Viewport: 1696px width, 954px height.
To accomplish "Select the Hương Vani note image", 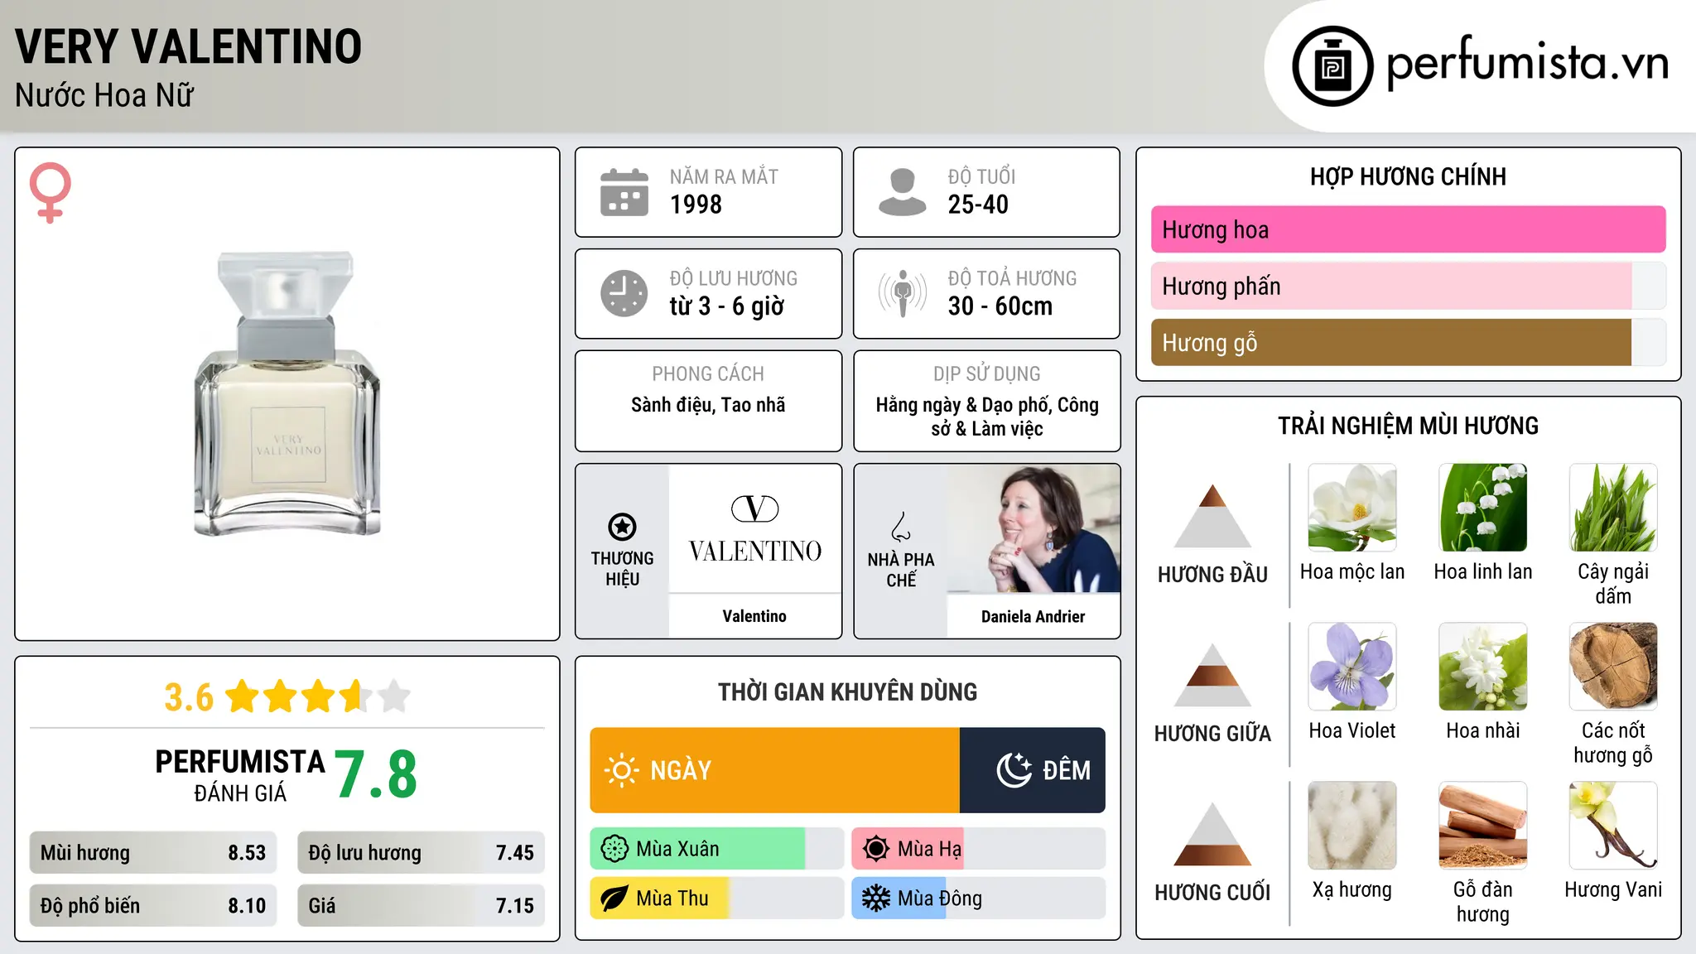I will pyautogui.click(x=1613, y=826).
